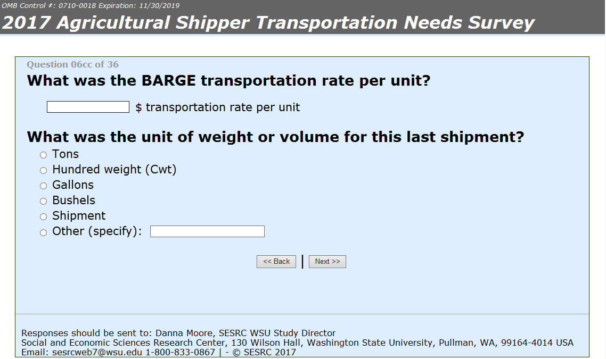606x359 pixels.
Task: Click the Question 06cc of 36 label
Action: (x=72, y=64)
